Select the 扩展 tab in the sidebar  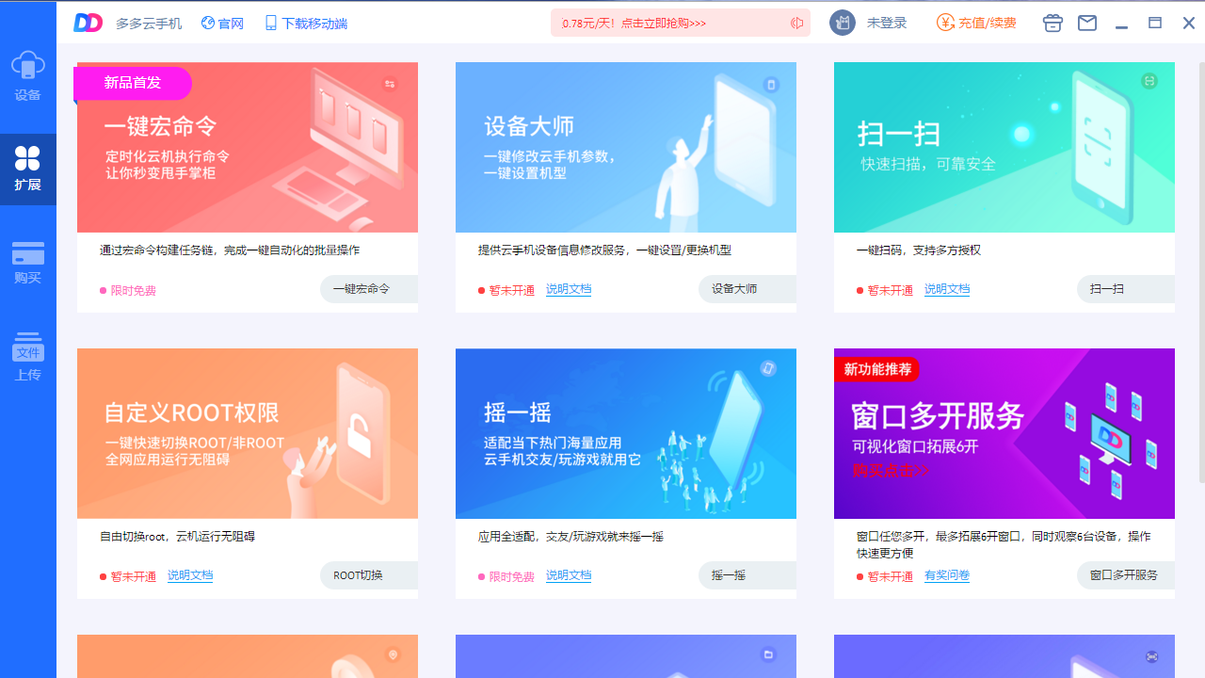coord(28,169)
